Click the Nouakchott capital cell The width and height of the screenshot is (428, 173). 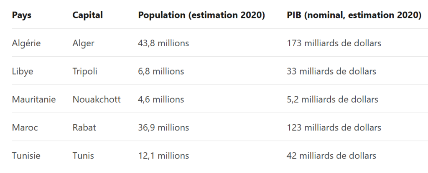point(97,100)
